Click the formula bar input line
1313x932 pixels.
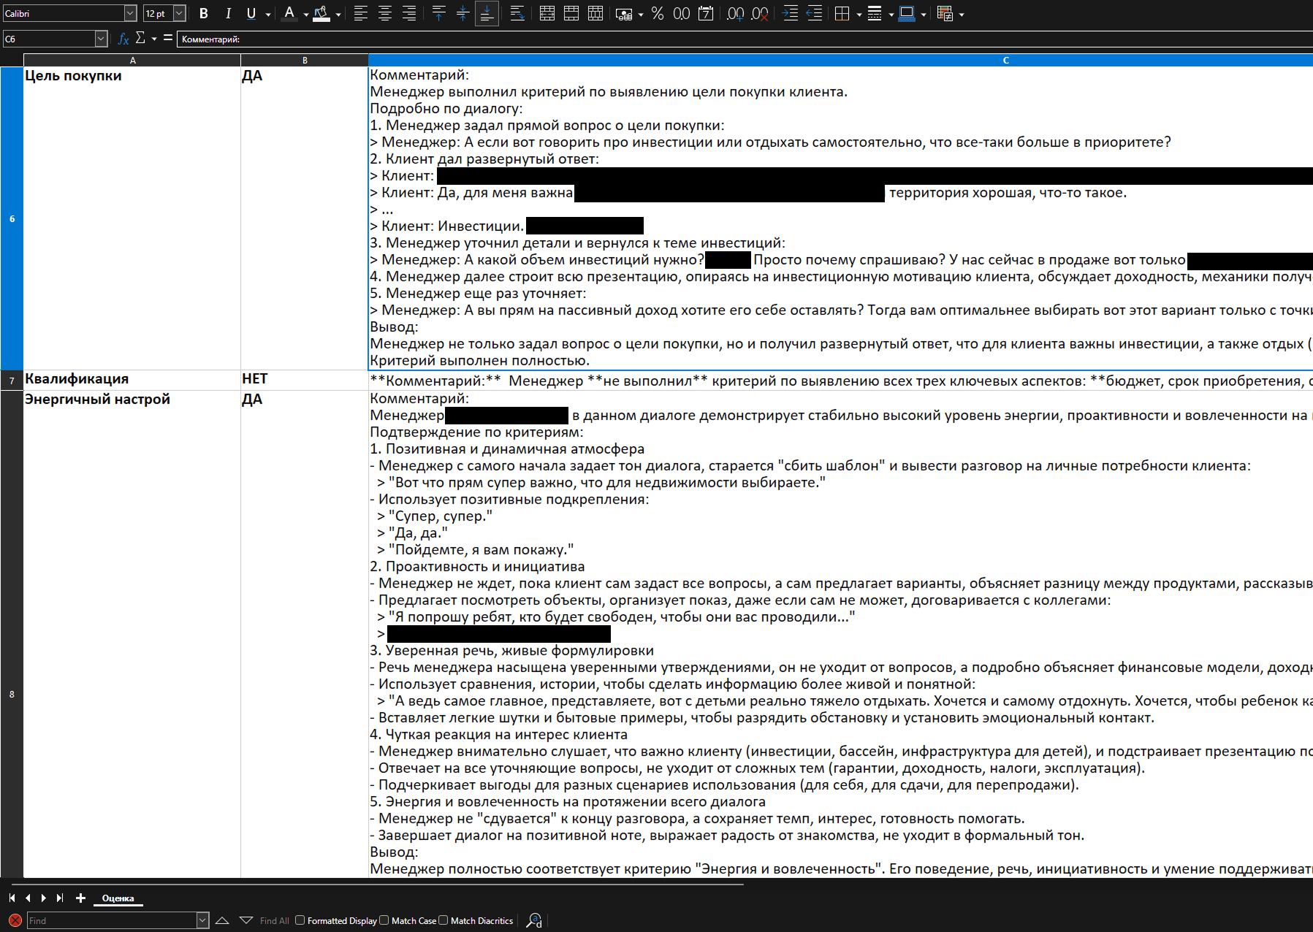[x=745, y=39]
